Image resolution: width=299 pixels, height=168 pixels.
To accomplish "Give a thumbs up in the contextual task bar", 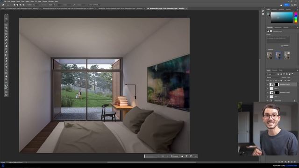I will (182, 156).
